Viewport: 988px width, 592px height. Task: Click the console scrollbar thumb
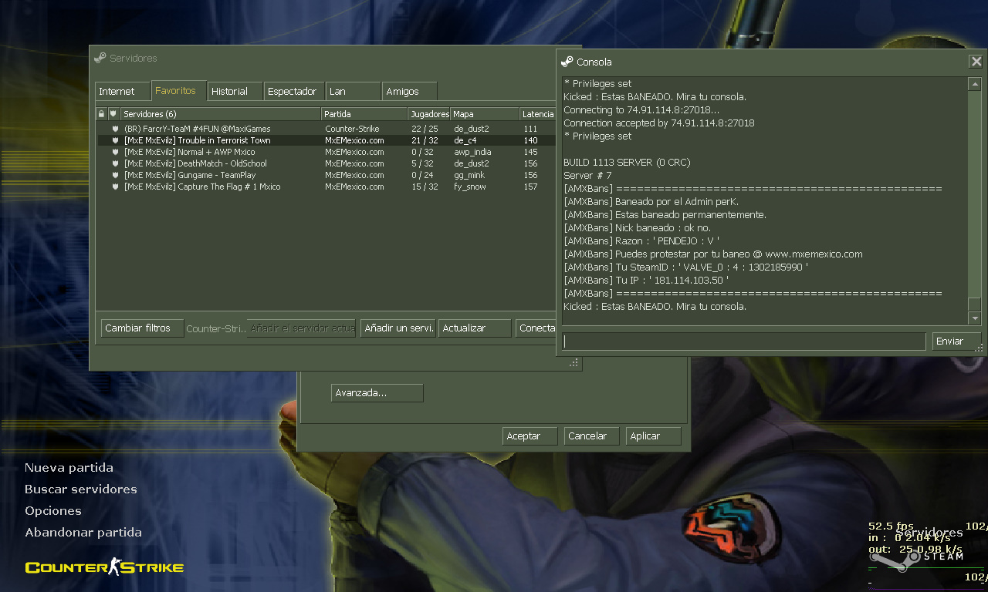(975, 304)
